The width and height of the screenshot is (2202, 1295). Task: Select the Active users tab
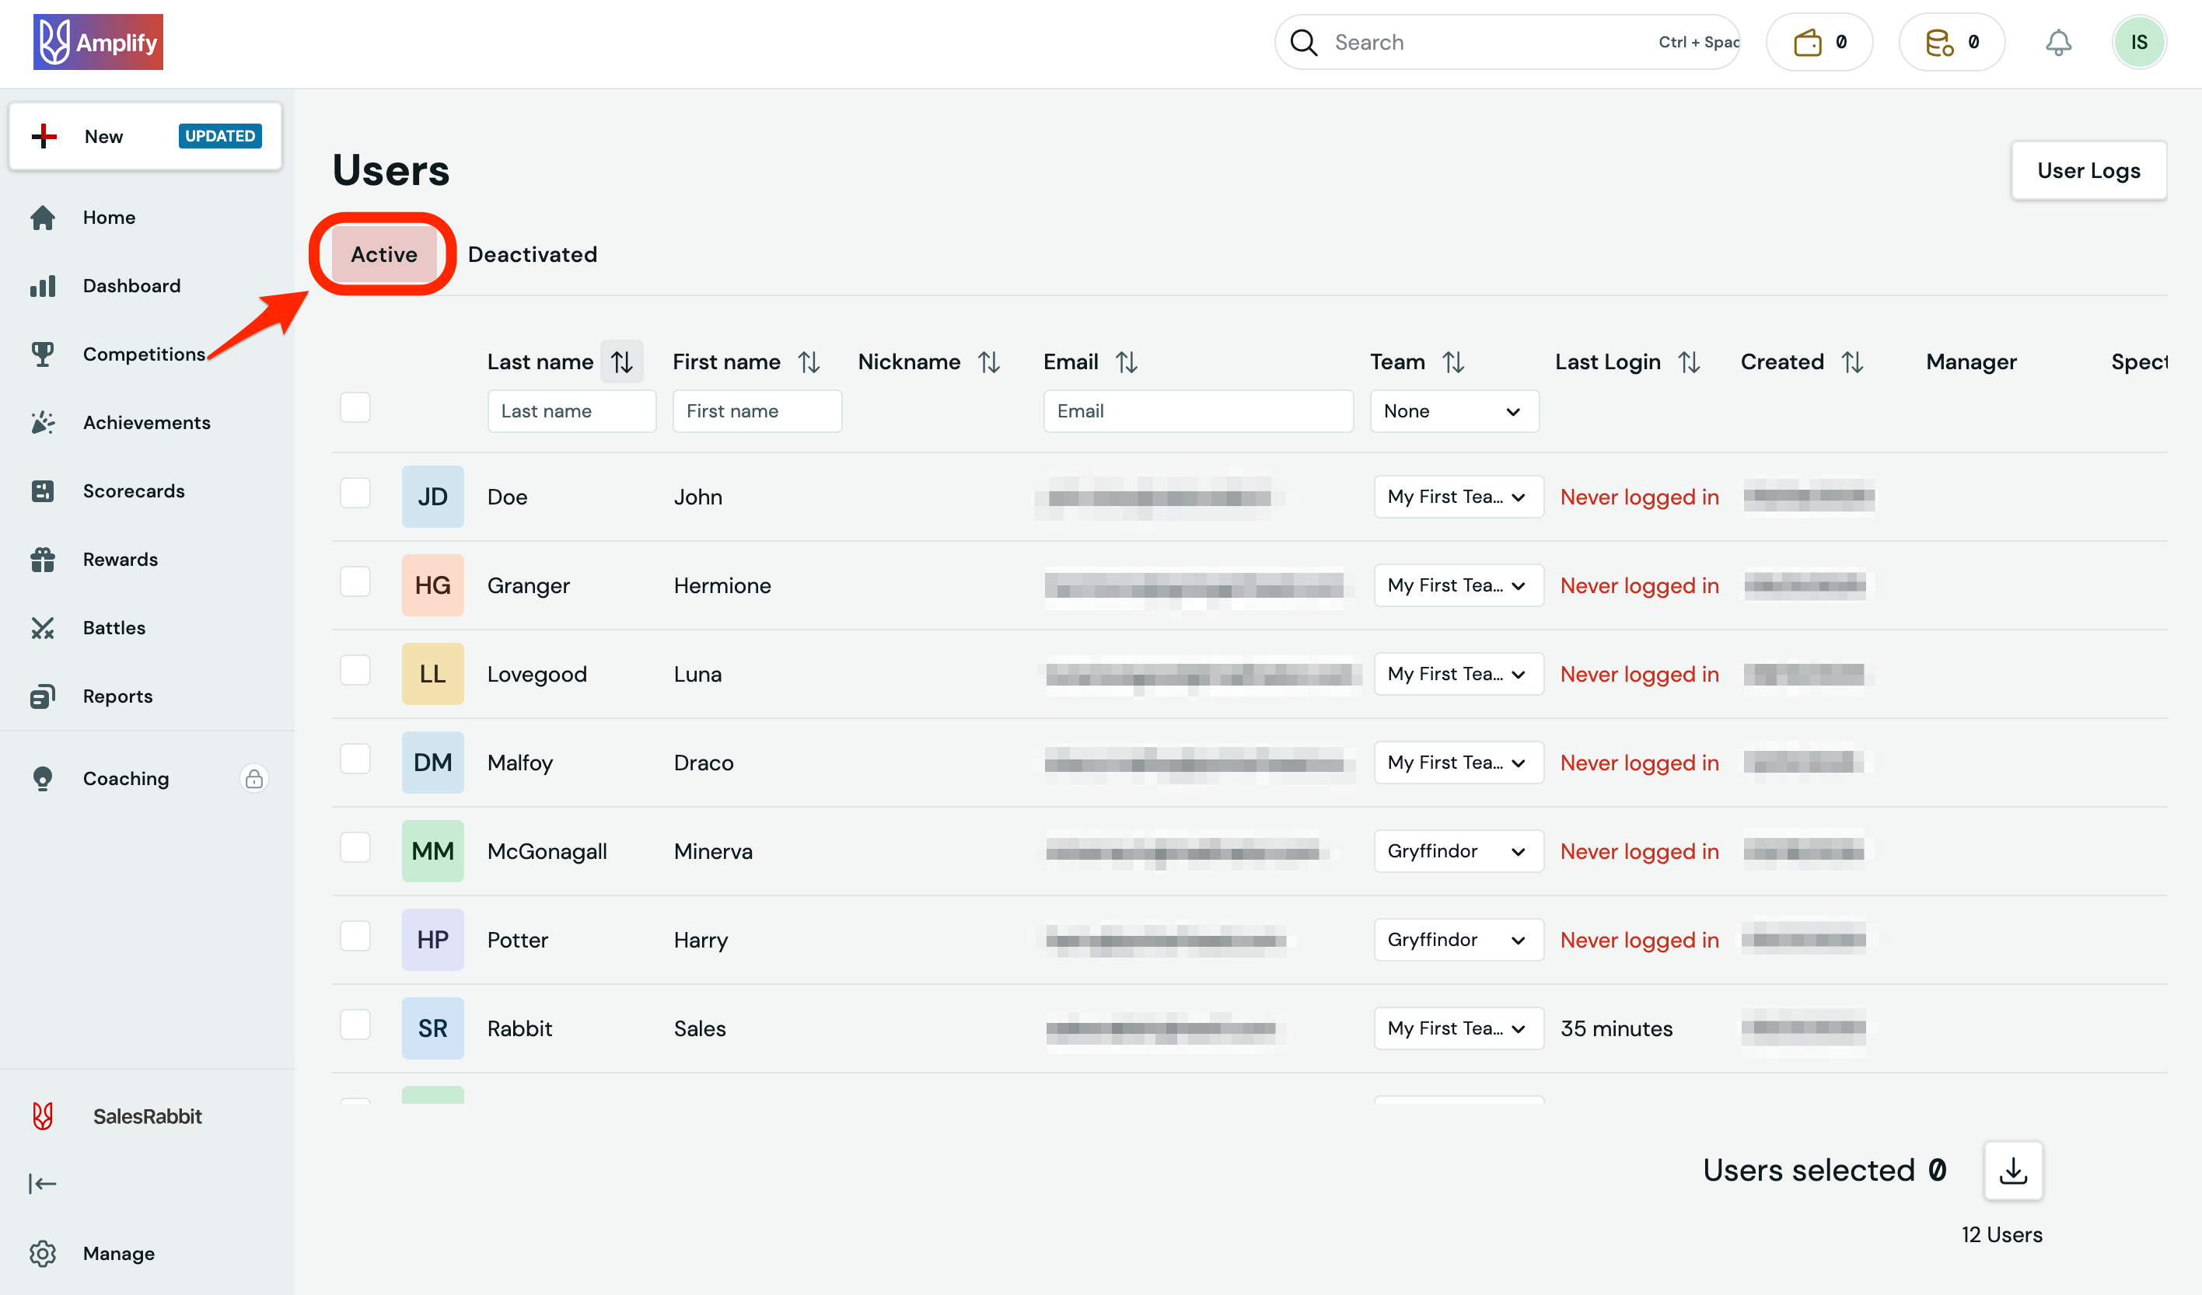[x=383, y=254]
